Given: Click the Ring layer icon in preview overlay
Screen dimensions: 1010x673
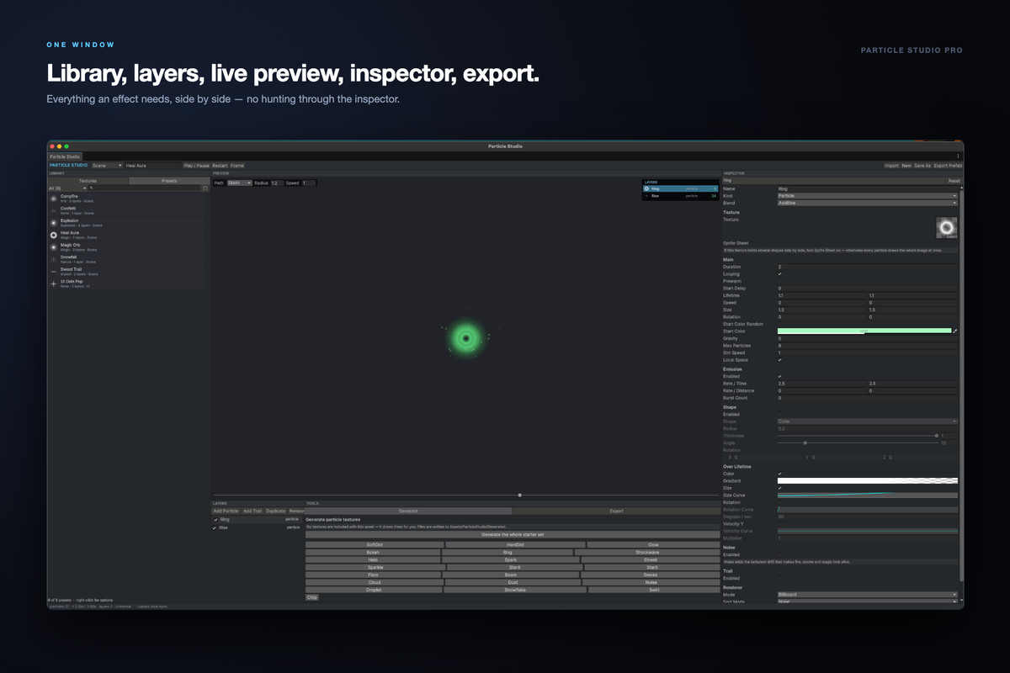Looking at the screenshot, I should pyautogui.click(x=646, y=189).
